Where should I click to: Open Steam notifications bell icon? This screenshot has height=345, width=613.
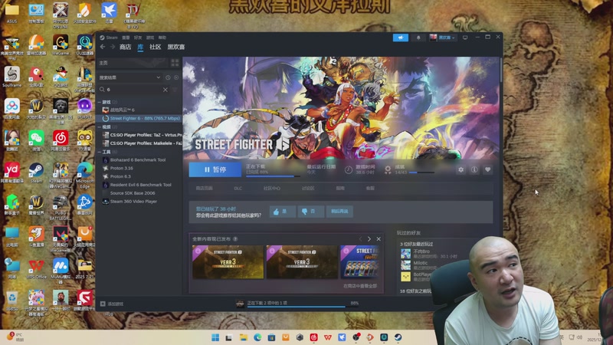pos(418,38)
